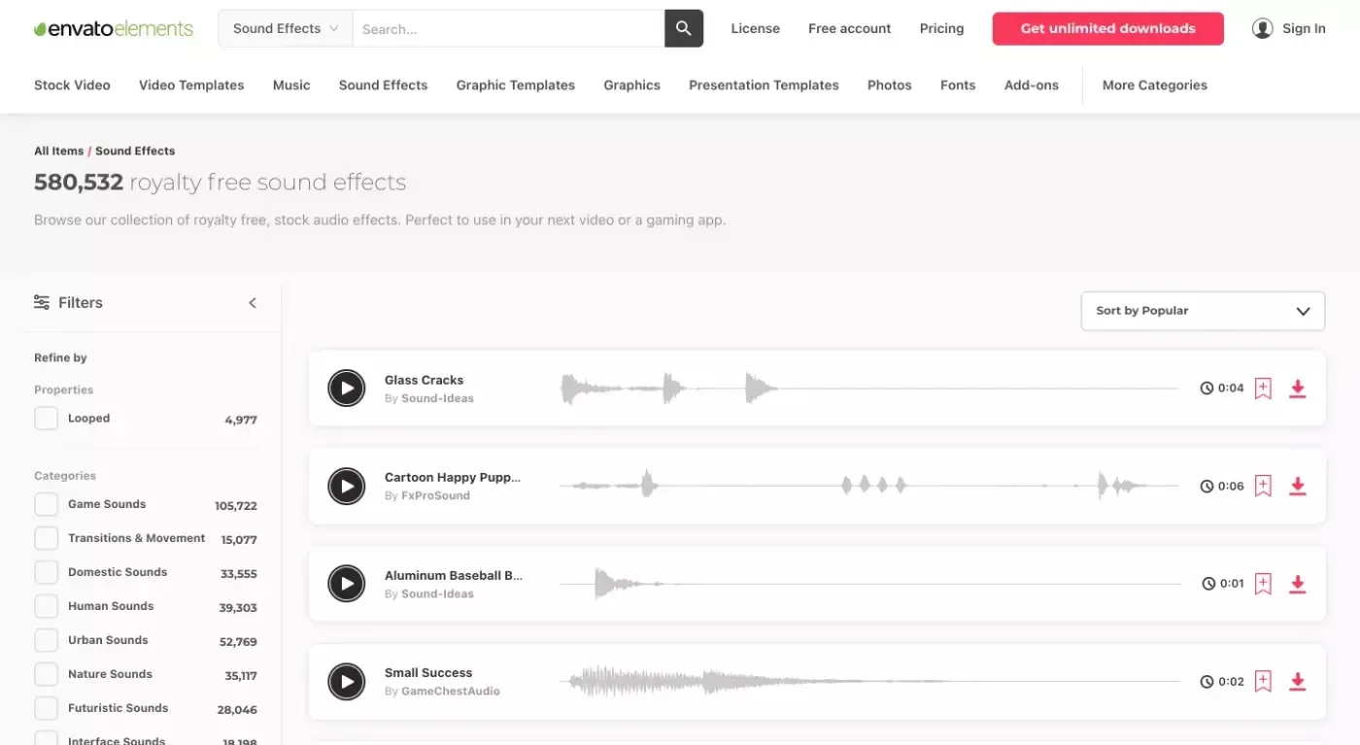Viewport: 1360px width, 745px height.
Task: Enable the Looped filter checkbox
Action: pyautogui.click(x=46, y=419)
